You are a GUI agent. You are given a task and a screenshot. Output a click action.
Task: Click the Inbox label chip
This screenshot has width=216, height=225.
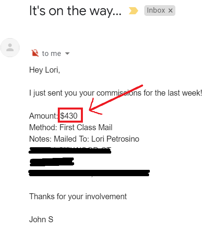160,10
